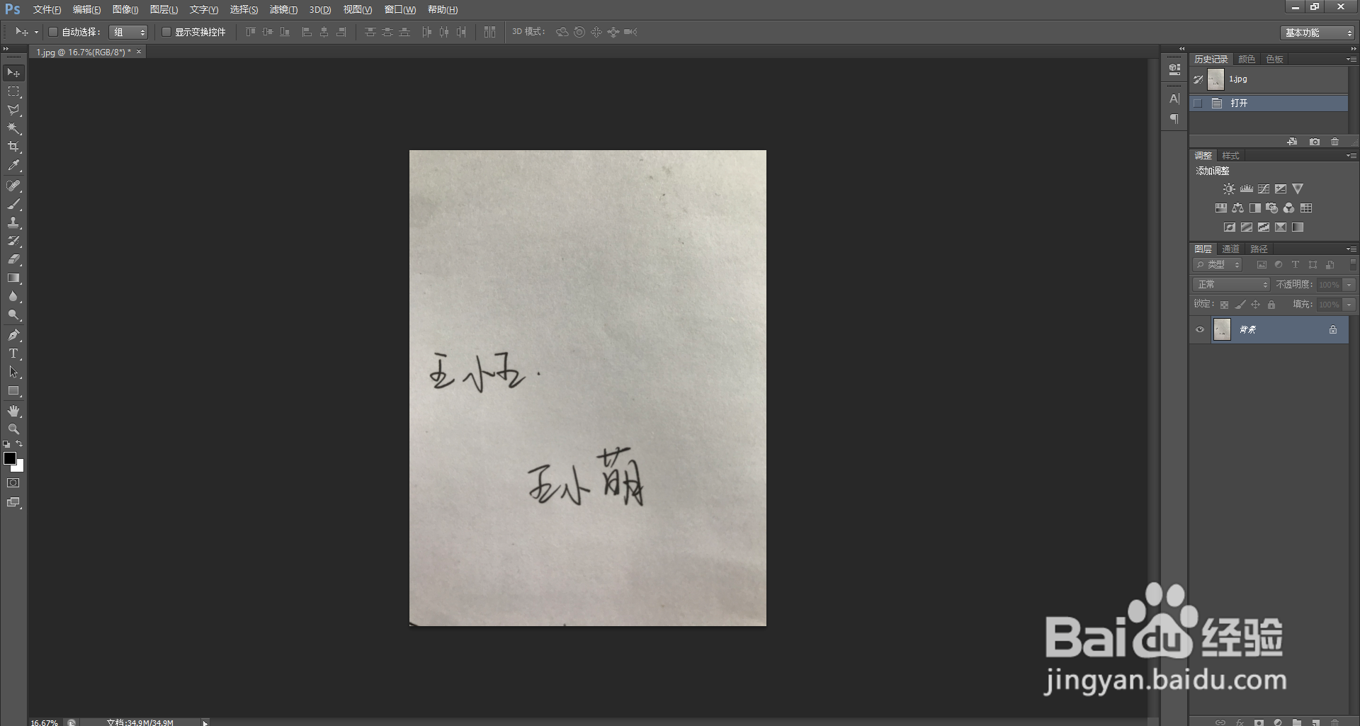Image resolution: width=1360 pixels, height=726 pixels.
Task: Enable the 显示变换控件 checkbox
Action: (166, 32)
